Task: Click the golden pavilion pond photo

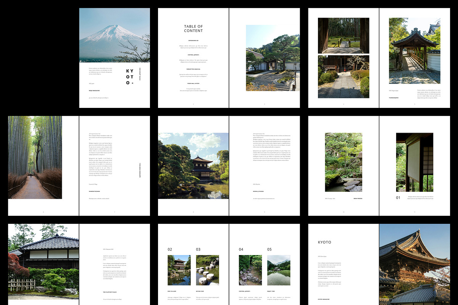Action: tap(194, 165)
